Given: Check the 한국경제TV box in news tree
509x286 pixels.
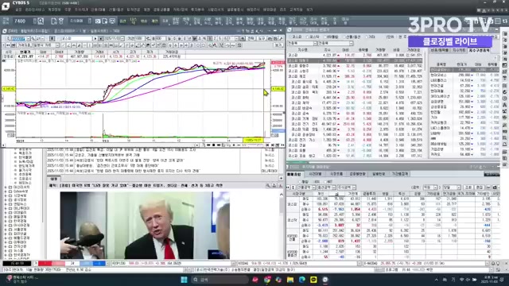Looking at the screenshot, I should pos(10,255).
